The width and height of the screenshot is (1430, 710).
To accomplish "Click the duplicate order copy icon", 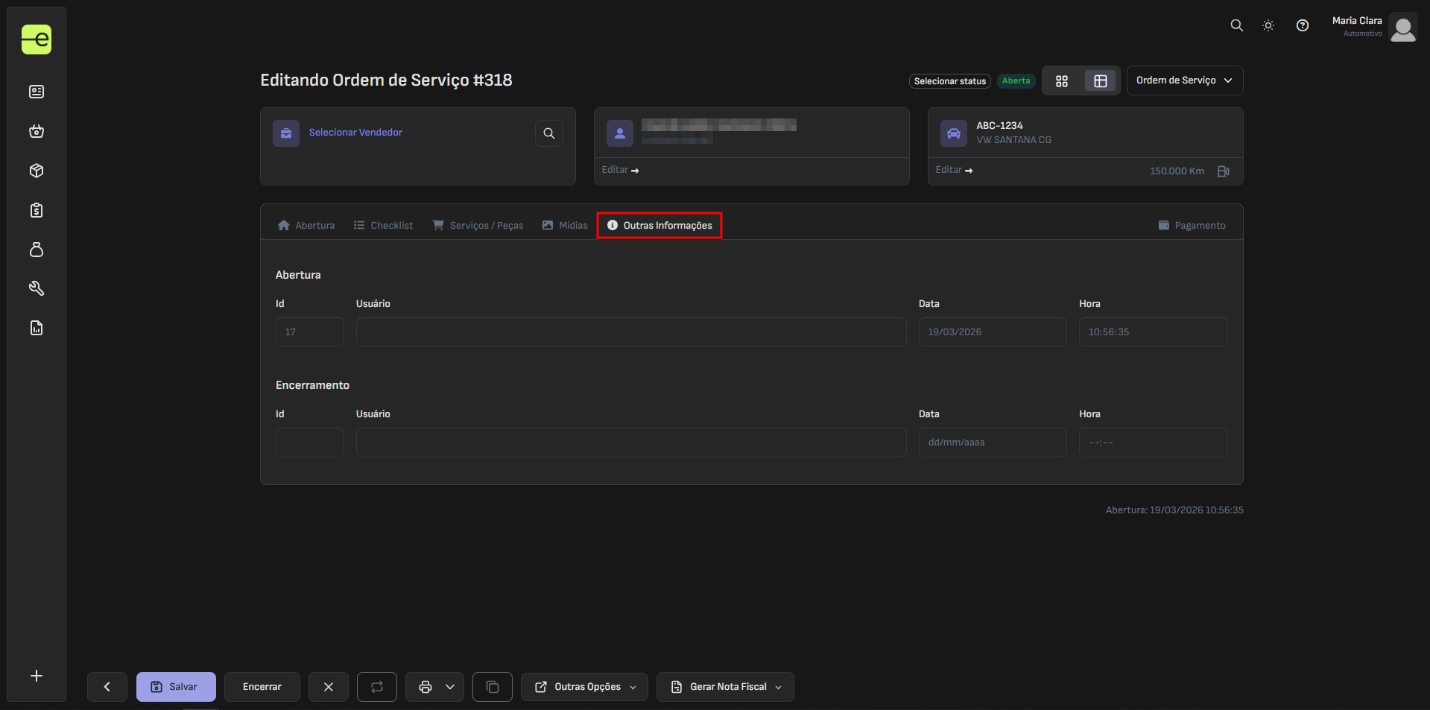I will 492,687.
